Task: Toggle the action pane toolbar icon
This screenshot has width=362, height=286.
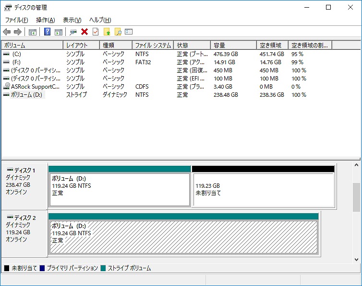Action: click(59, 32)
